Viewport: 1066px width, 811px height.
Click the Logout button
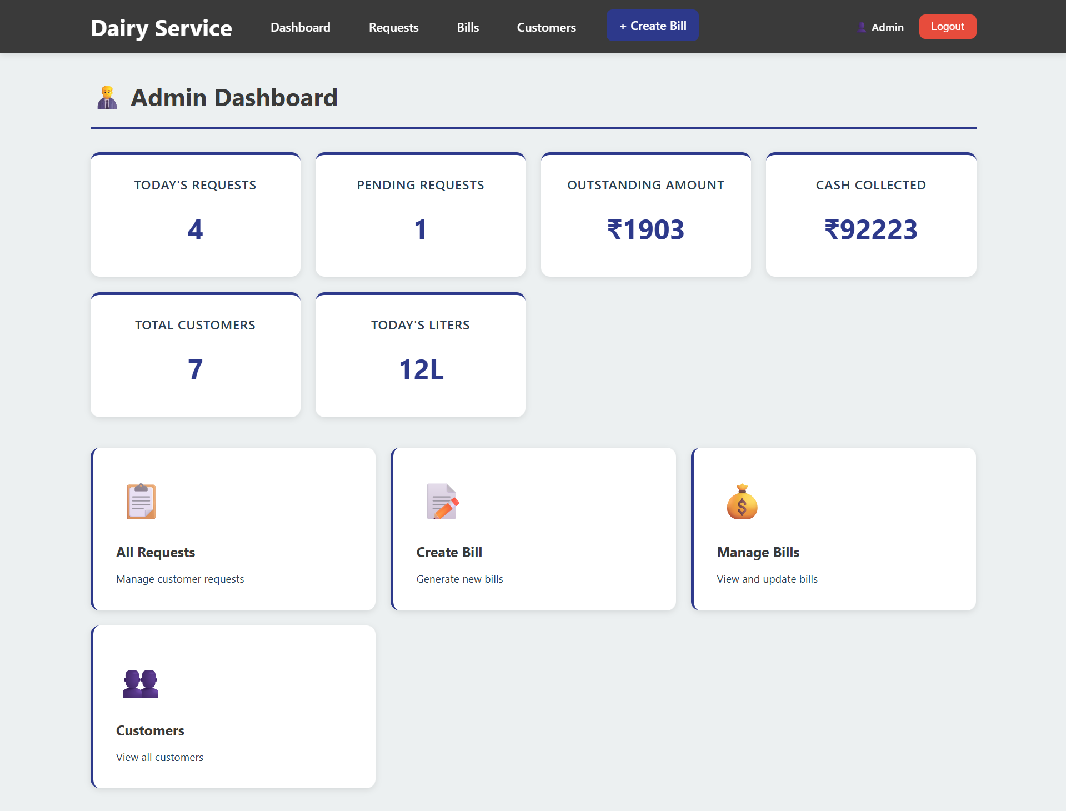[947, 26]
